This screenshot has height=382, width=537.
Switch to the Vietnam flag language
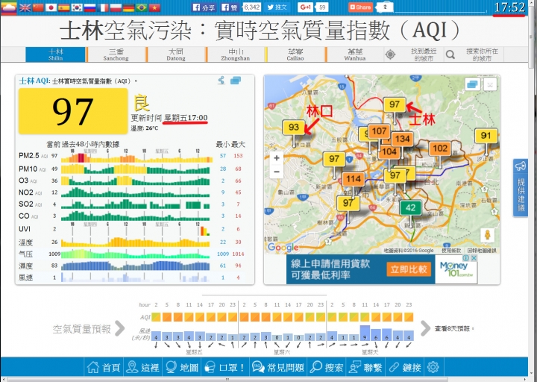[x=155, y=7]
